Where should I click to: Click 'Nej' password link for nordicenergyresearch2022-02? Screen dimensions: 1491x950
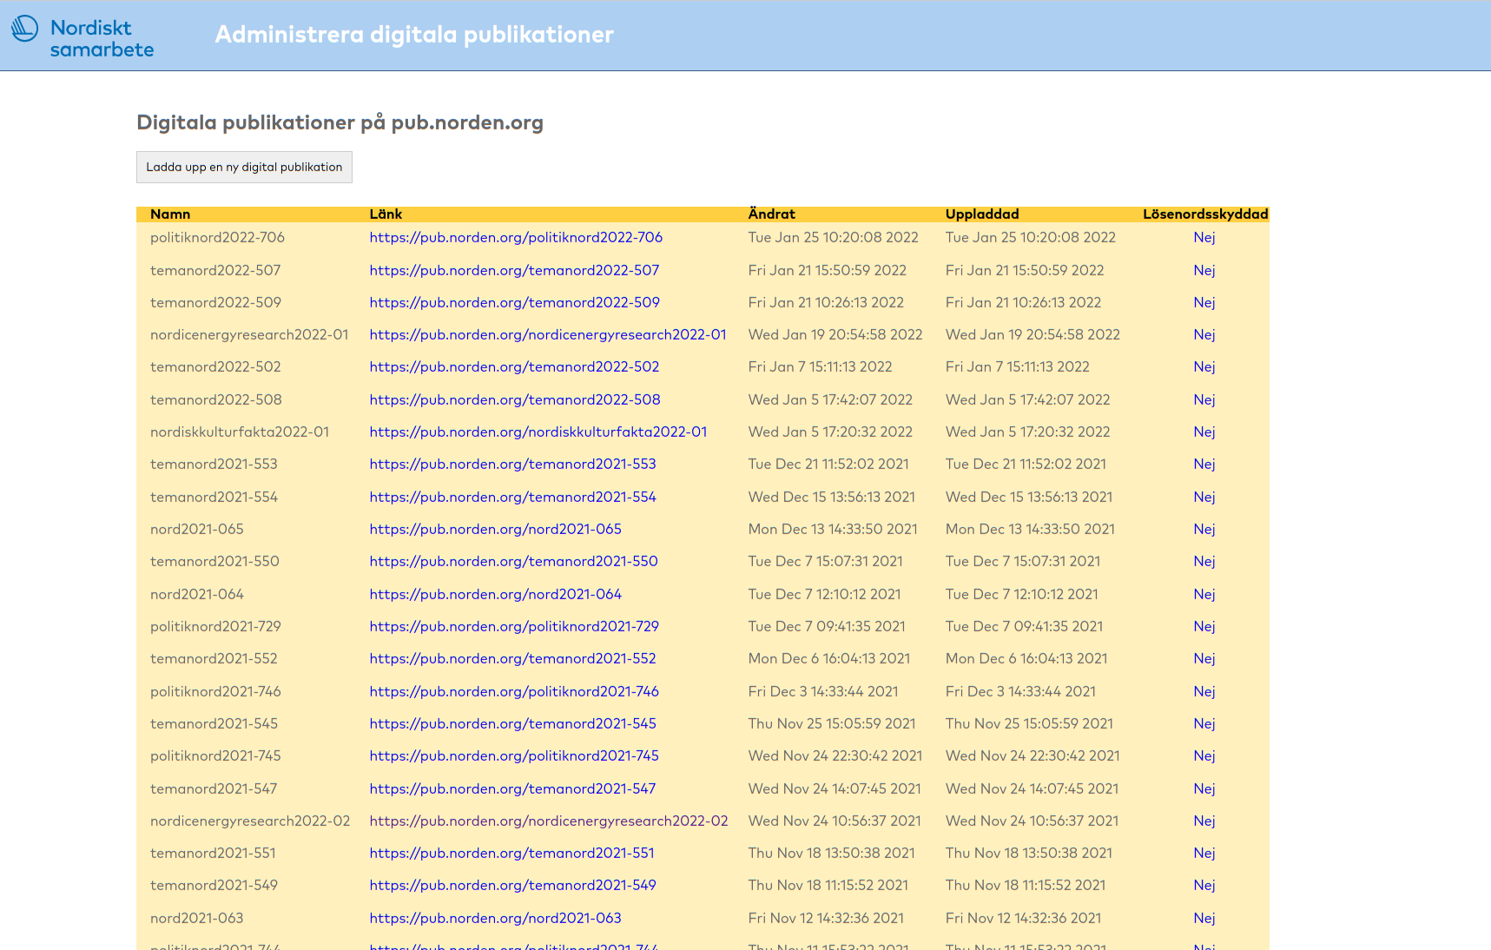[1204, 821]
